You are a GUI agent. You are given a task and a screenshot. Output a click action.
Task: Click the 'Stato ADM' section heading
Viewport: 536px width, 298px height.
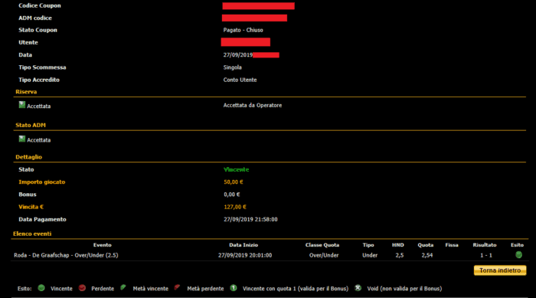pyautogui.click(x=31, y=125)
